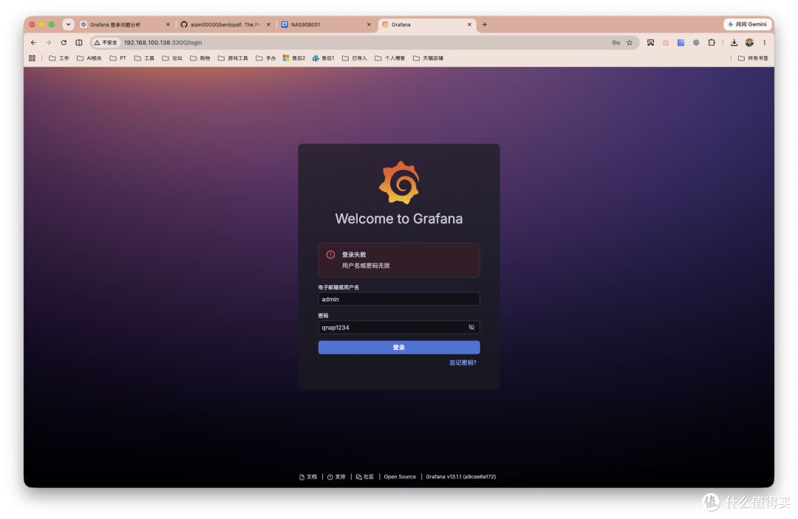Open the PT bookmarks folder
This screenshot has width=798, height=519.
pos(118,58)
